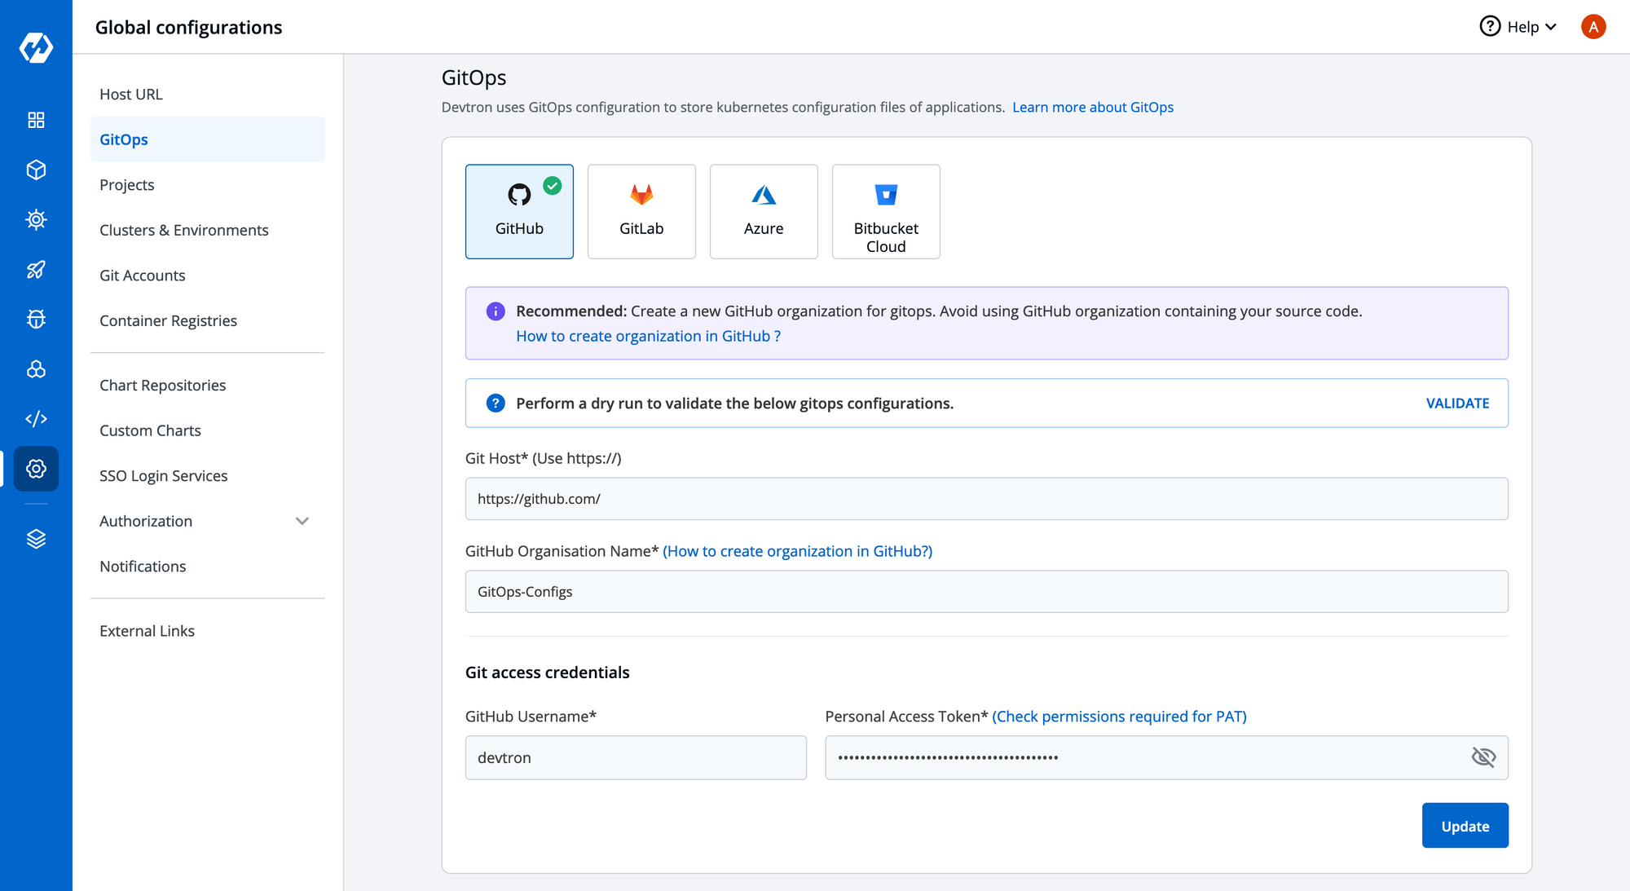The image size is (1630, 891).
Task: Click the Git Host input field
Action: (987, 499)
